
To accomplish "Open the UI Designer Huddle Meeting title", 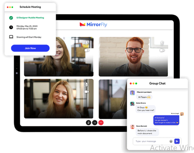I will point(30,18).
